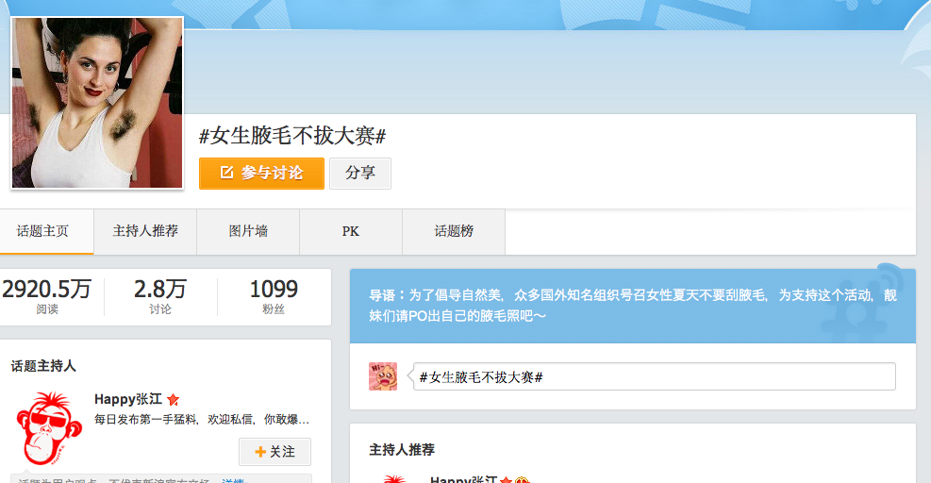The image size is (931, 483).
Task: Open the 话题榜 tab
Action: point(454,231)
